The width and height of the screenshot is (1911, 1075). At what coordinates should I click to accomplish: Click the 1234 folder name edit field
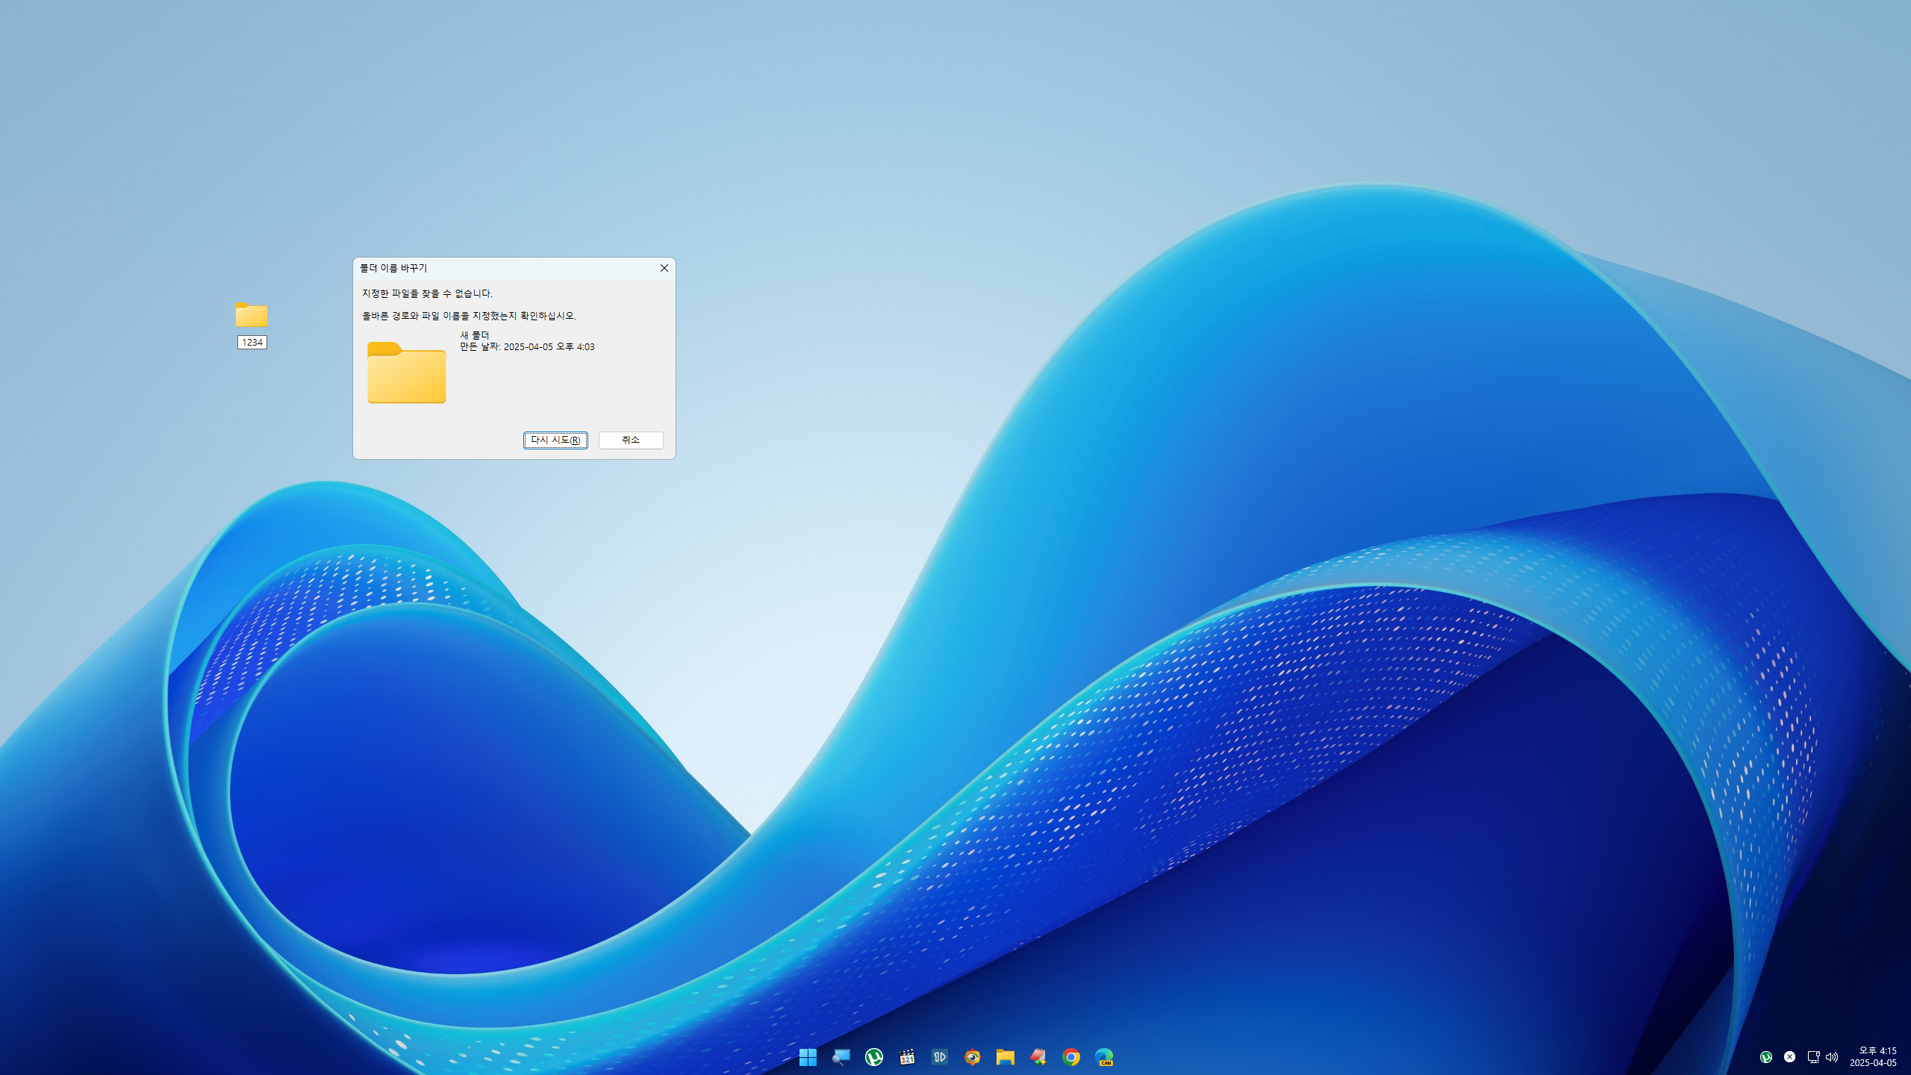(252, 342)
